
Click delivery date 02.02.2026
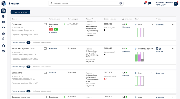(x=108, y=24)
